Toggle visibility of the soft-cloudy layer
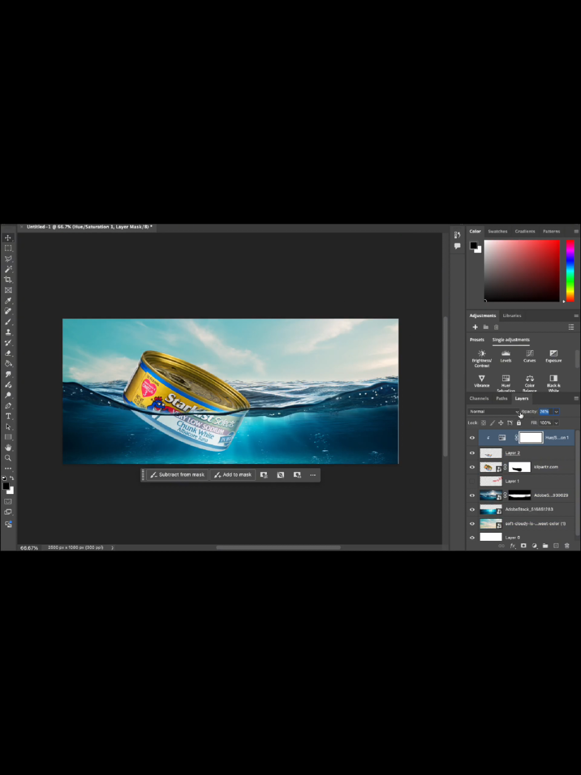Image resolution: width=581 pixels, height=775 pixels. click(x=472, y=524)
